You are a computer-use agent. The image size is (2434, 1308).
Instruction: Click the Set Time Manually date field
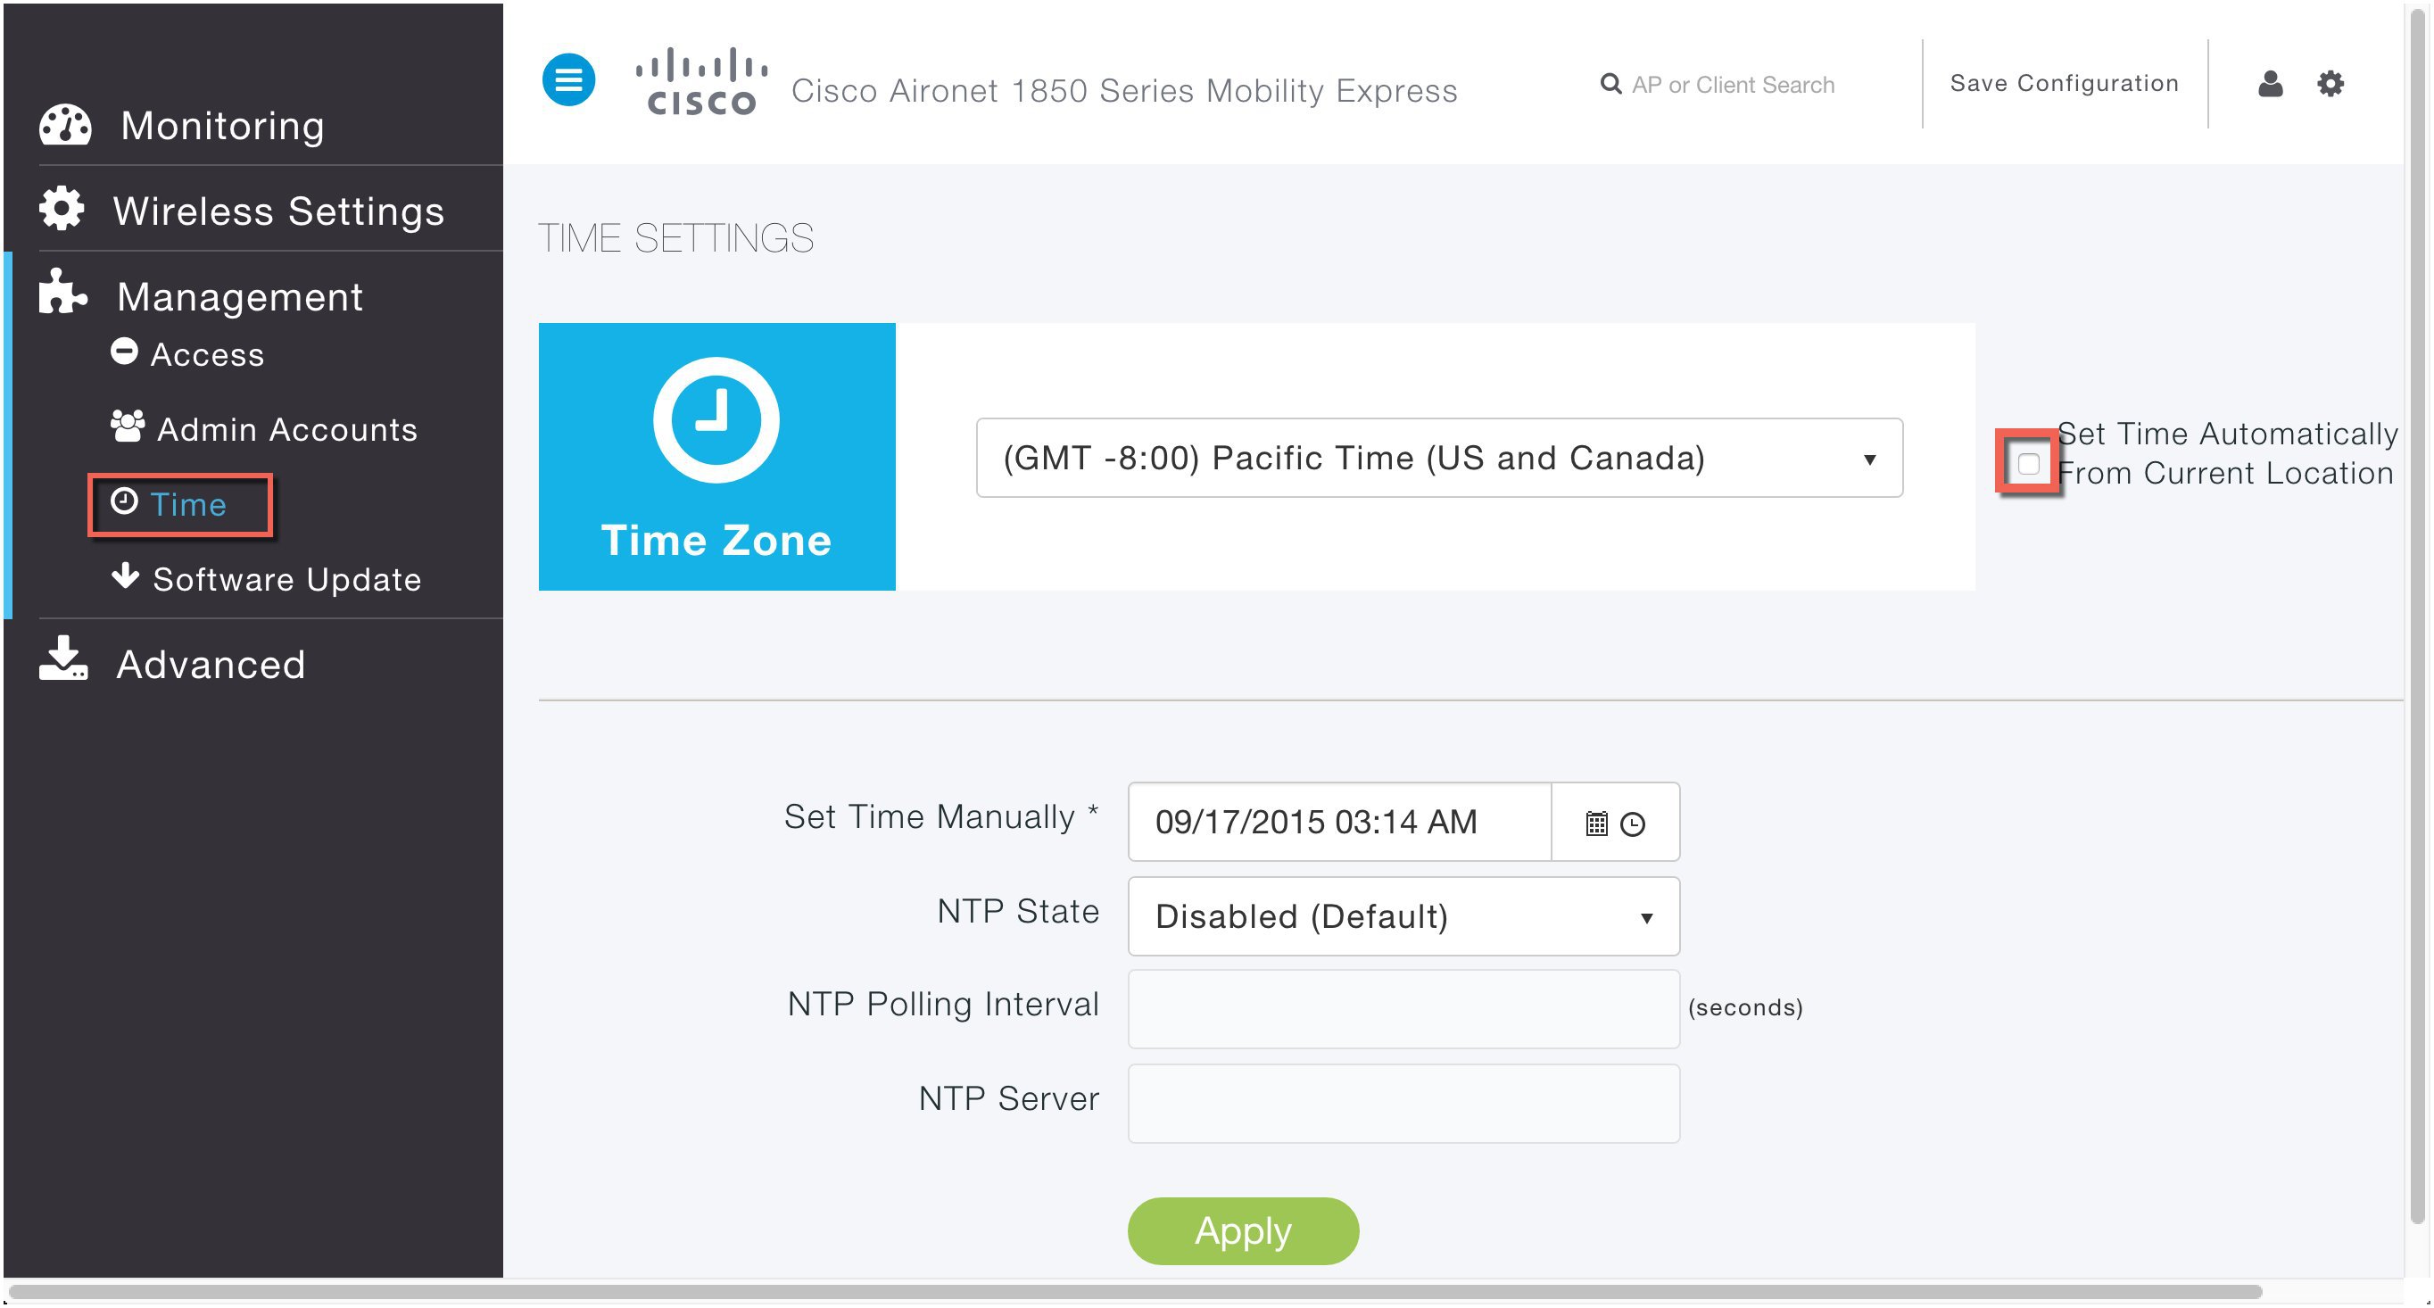pyautogui.click(x=1339, y=821)
